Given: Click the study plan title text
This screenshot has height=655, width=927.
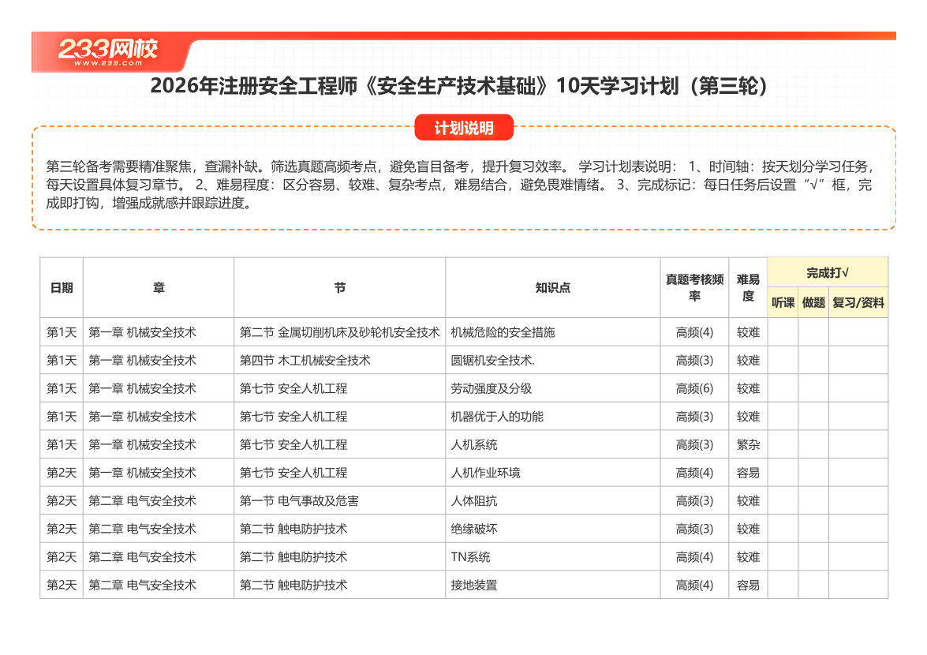Looking at the screenshot, I should (463, 87).
